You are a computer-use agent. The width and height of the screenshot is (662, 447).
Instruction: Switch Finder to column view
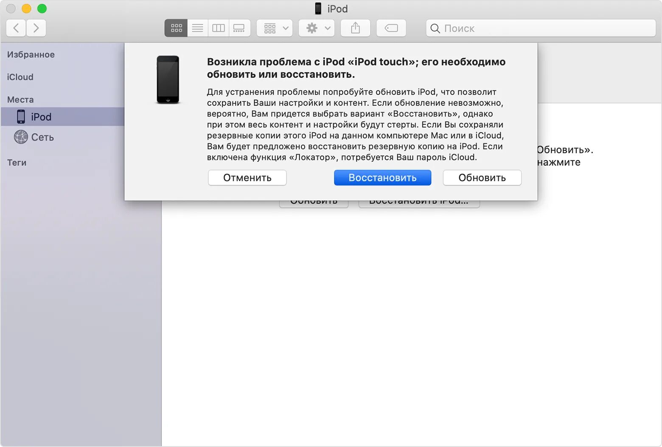(219, 28)
